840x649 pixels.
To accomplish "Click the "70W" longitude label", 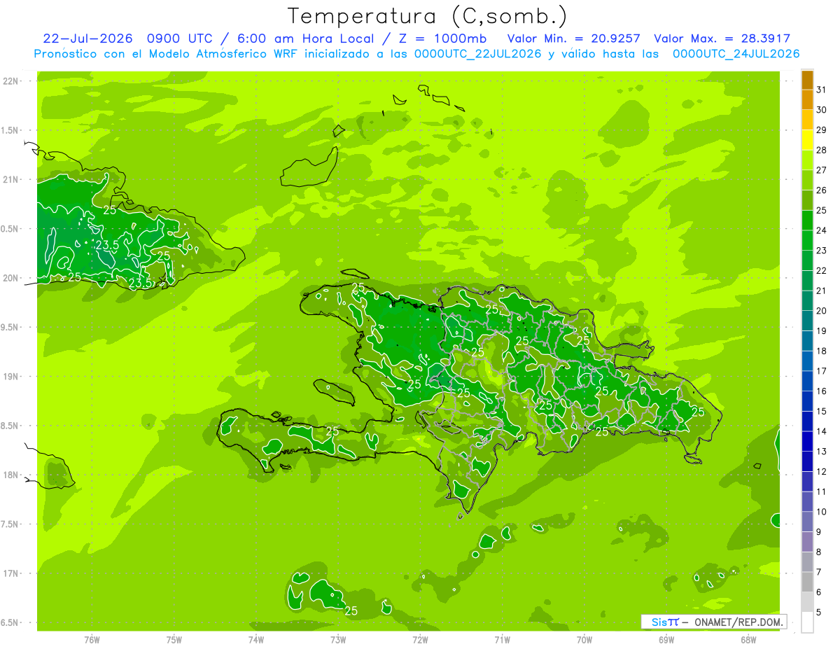I will point(584,640).
